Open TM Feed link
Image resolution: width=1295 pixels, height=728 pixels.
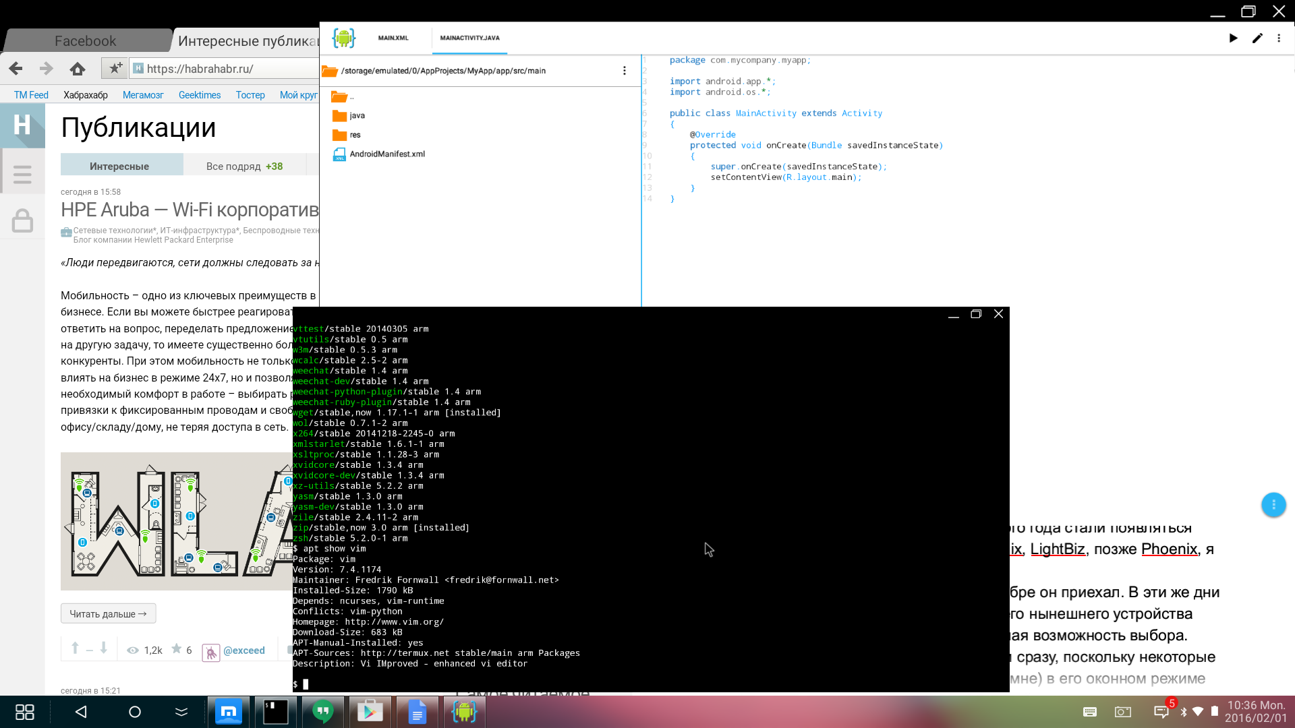[x=31, y=95]
